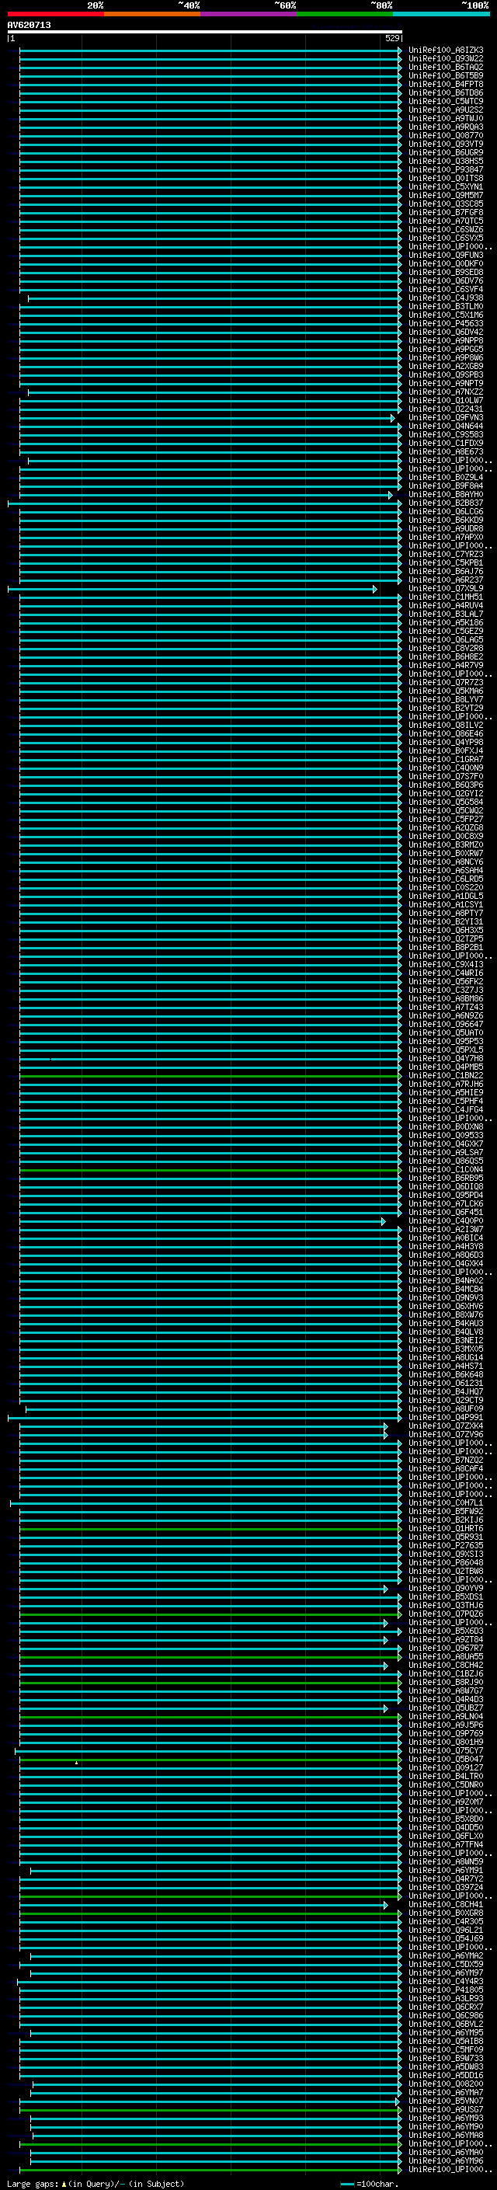The height and width of the screenshot is (2190, 497).
Task: Click the green alignment bar for UniRef100_C1C0N4
Action: (210, 1170)
